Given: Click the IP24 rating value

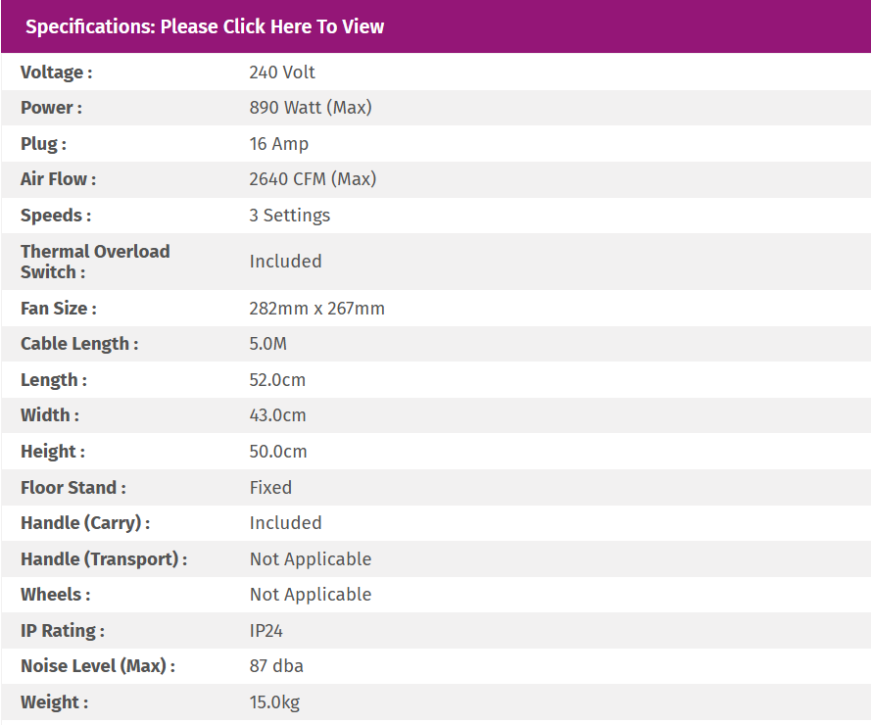Looking at the screenshot, I should [x=266, y=631].
